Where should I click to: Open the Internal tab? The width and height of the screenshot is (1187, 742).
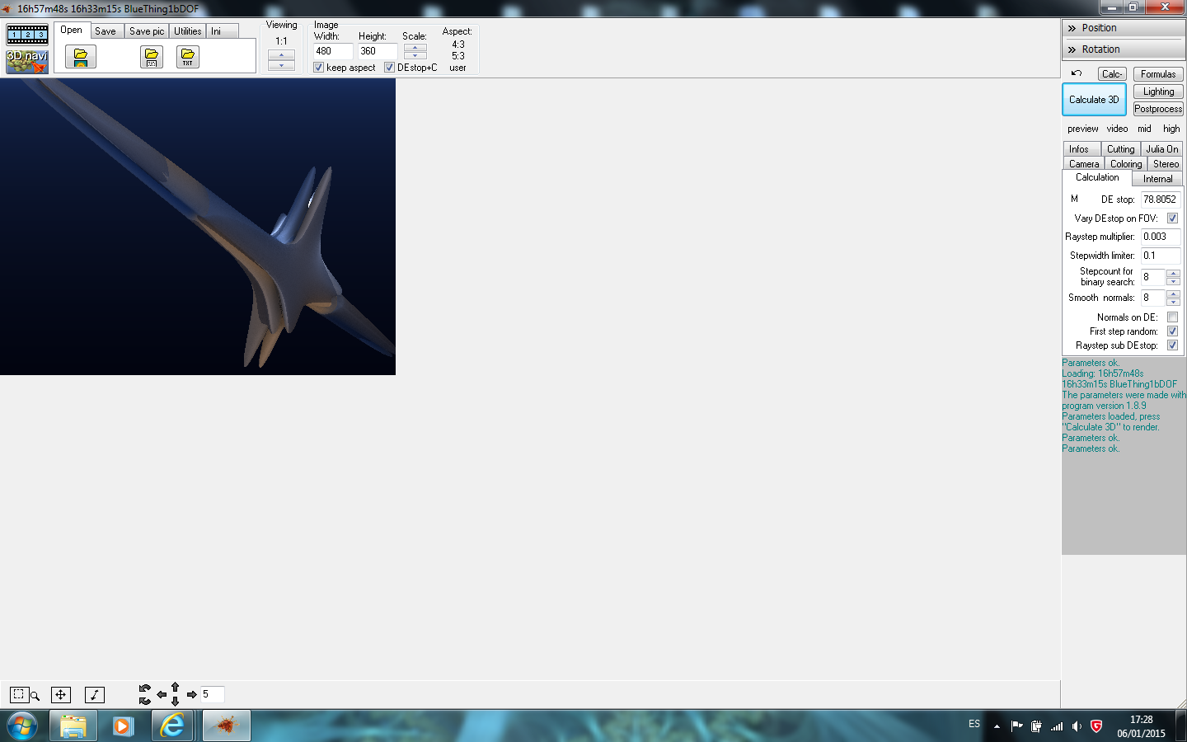tap(1157, 179)
